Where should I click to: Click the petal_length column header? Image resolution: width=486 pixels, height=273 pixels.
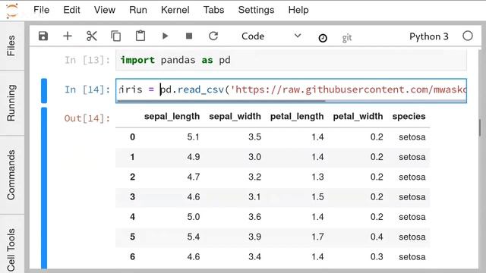coord(297,117)
